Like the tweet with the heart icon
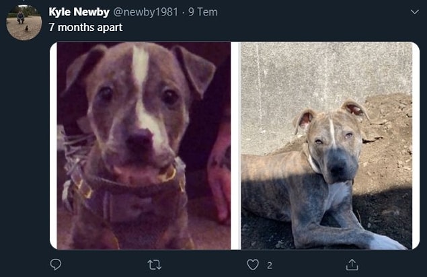 (x=253, y=265)
